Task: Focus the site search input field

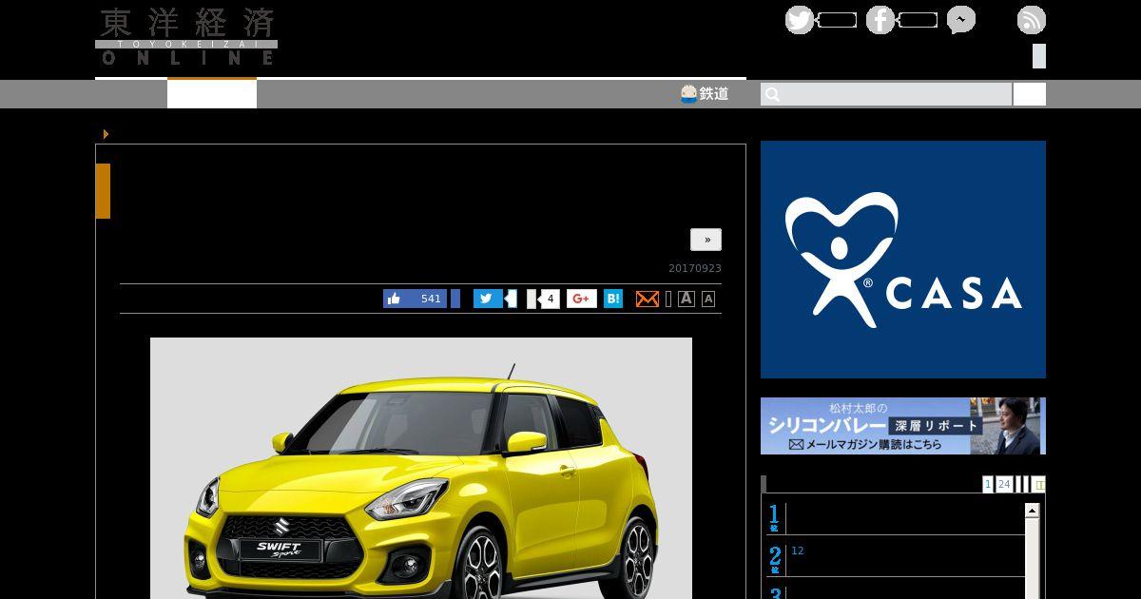Action: pyautogui.click(x=886, y=94)
